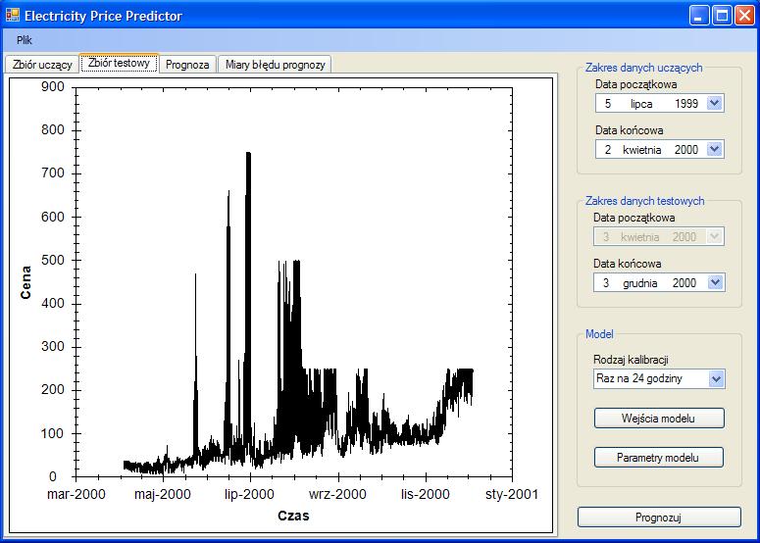Expand the Rodzaj kalibracji dropdown
Viewport: 760px width, 543px height.
click(717, 378)
